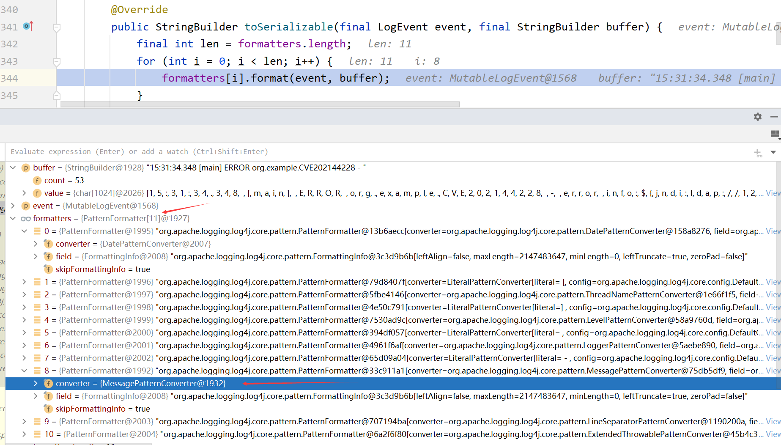Expand formatter element 7
Viewport: 781px width, 445px height.
pyautogui.click(x=24, y=358)
